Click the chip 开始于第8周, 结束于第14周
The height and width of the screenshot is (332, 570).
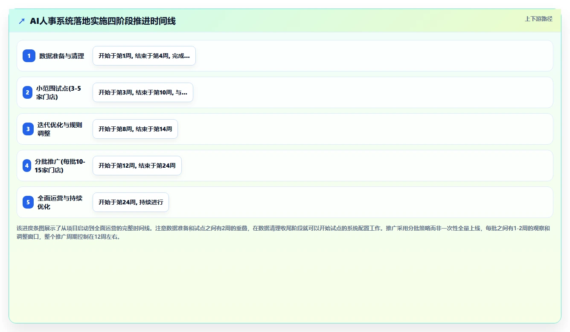click(x=135, y=129)
